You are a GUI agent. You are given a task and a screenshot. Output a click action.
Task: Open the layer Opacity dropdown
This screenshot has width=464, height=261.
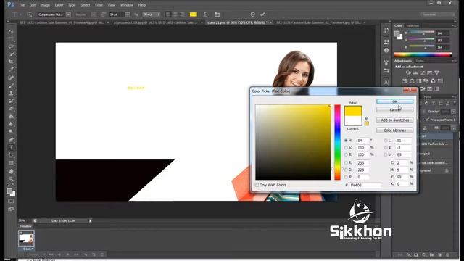click(453, 112)
